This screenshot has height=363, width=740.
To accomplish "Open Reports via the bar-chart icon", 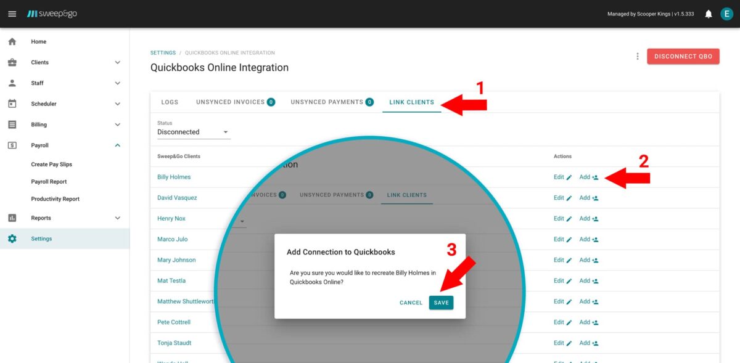I will [x=12, y=218].
